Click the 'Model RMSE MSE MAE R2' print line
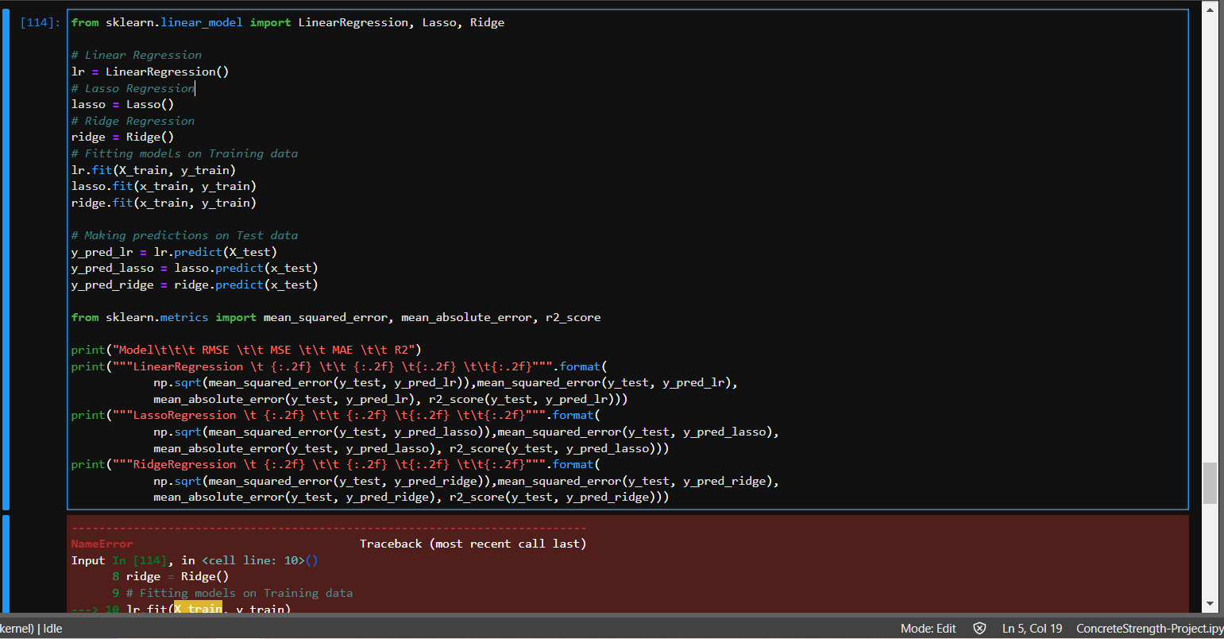 tap(246, 350)
